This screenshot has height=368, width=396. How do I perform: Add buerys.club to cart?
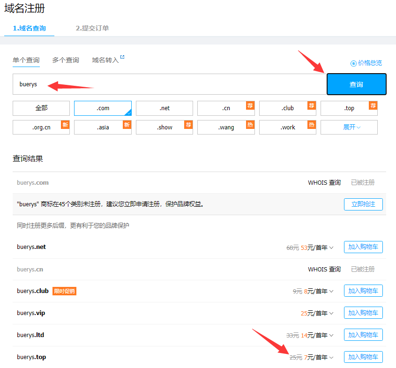pos(363,291)
